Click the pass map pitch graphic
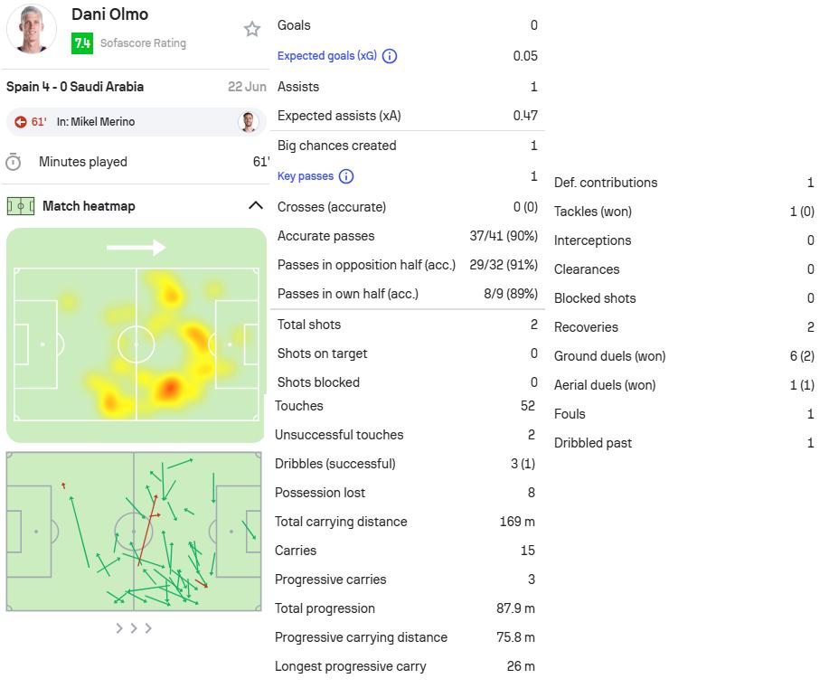 [134, 532]
